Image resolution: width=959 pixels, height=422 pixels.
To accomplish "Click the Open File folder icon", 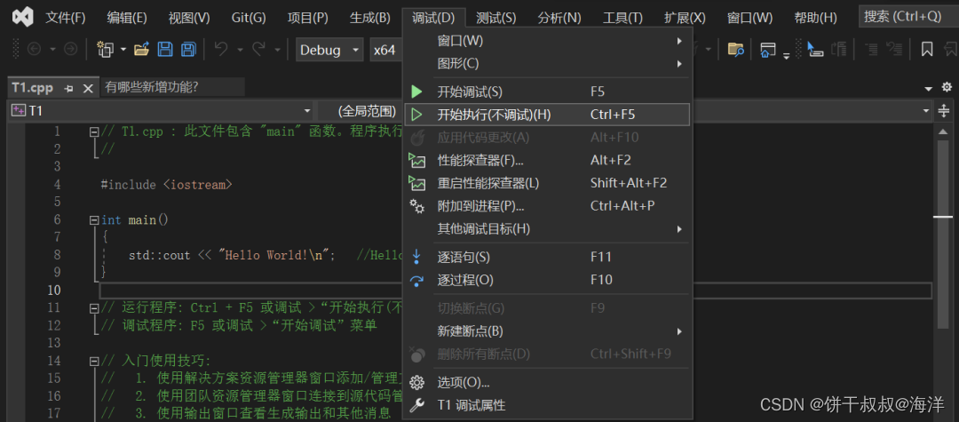I will (x=142, y=49).
